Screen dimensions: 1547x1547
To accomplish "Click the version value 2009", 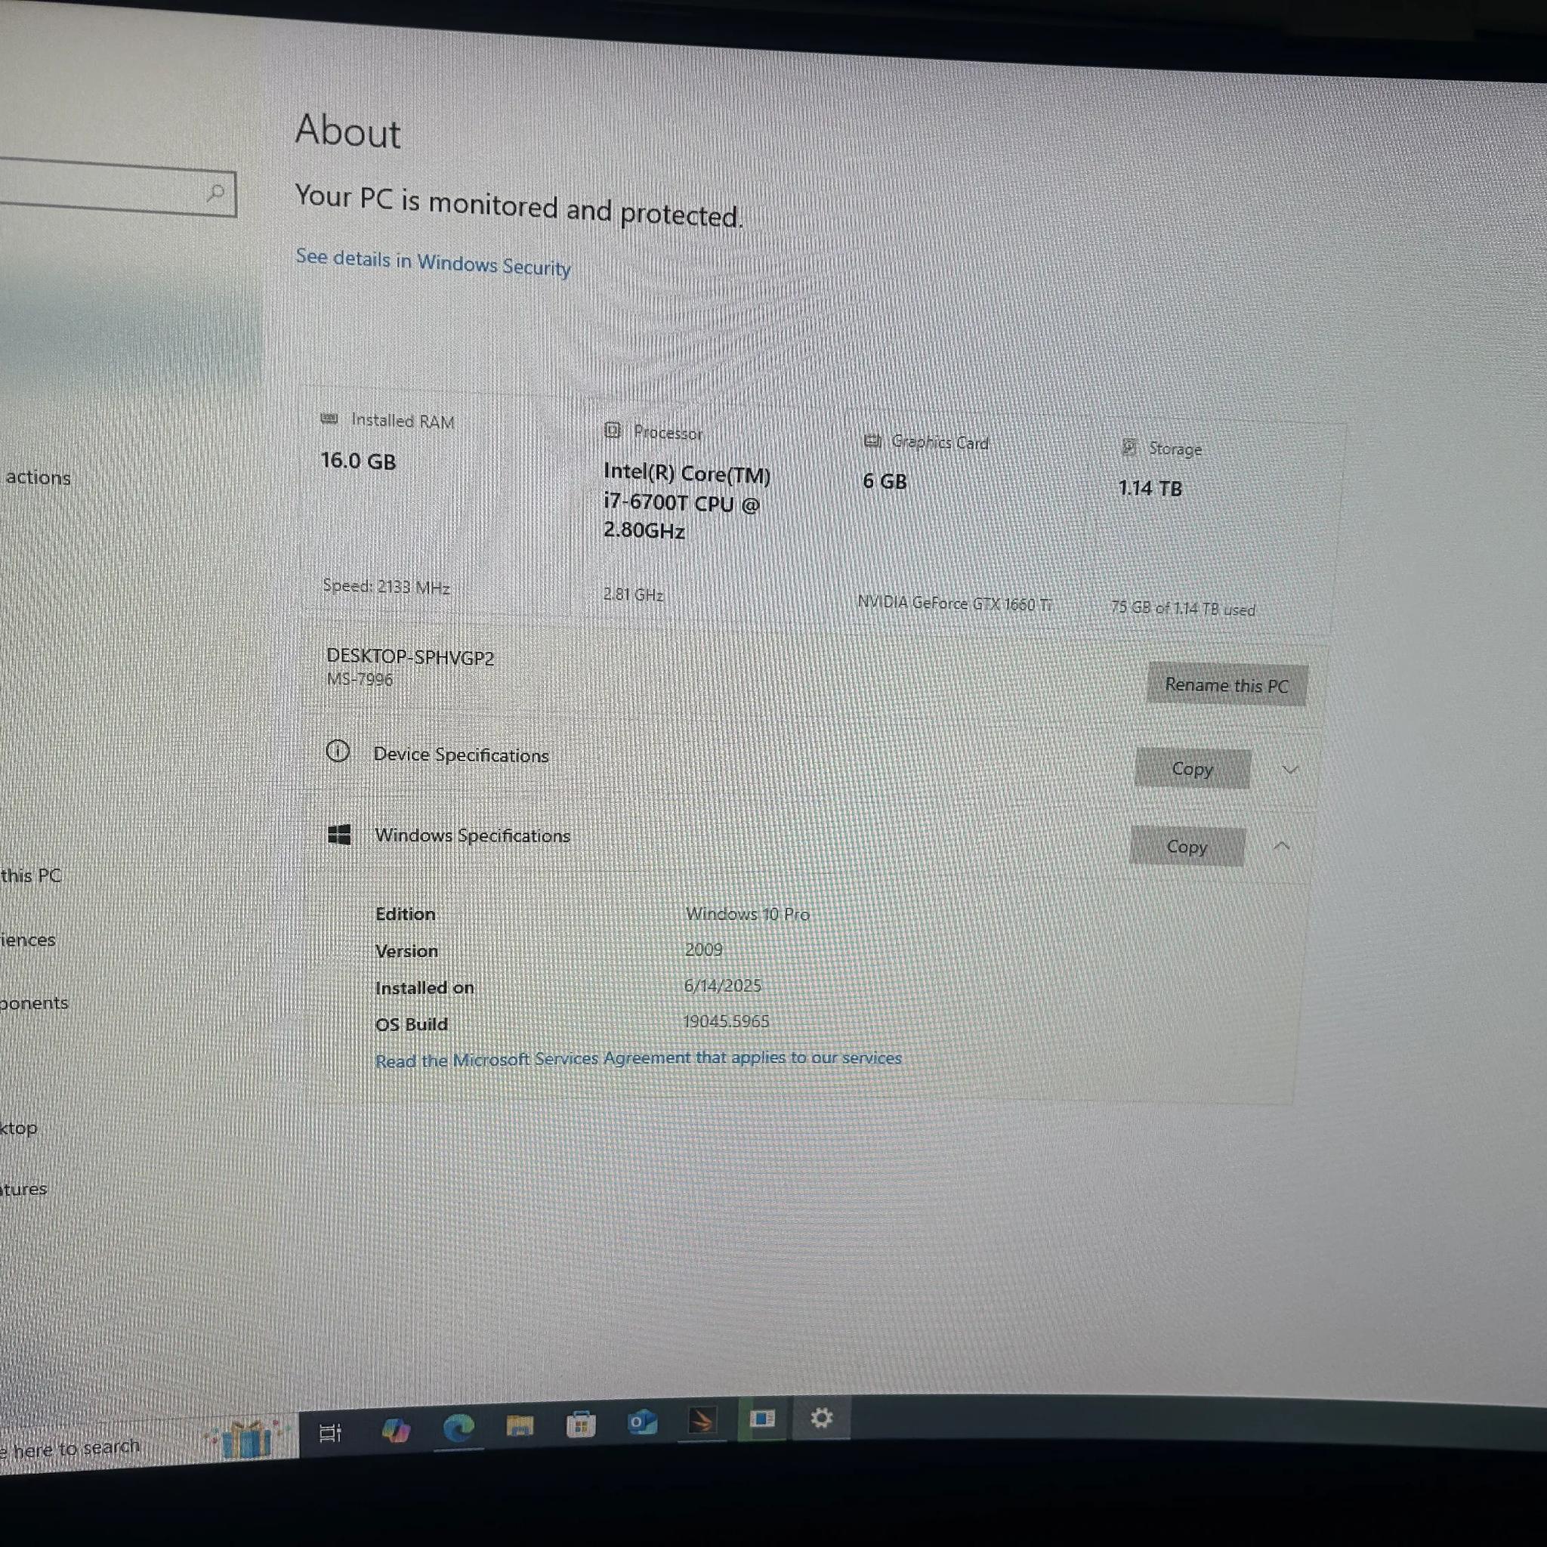I will click(x=704, y=950).
